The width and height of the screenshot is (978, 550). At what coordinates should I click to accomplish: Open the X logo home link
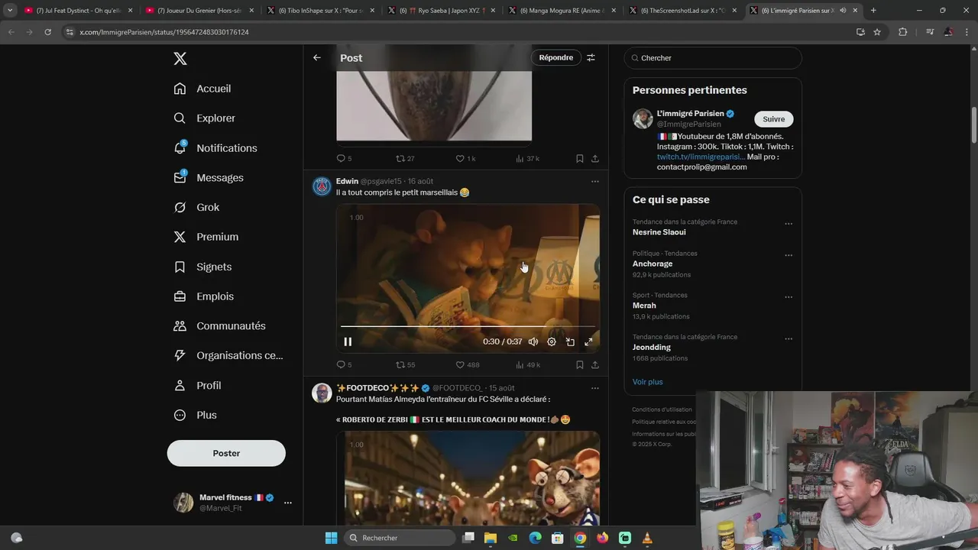pos(180,59)
